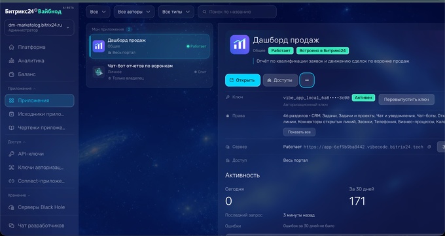Image resolution: width=445 pixels, height=236 pixels.
Task: Select Дашборд продаж in apps list
Action: 150,46
